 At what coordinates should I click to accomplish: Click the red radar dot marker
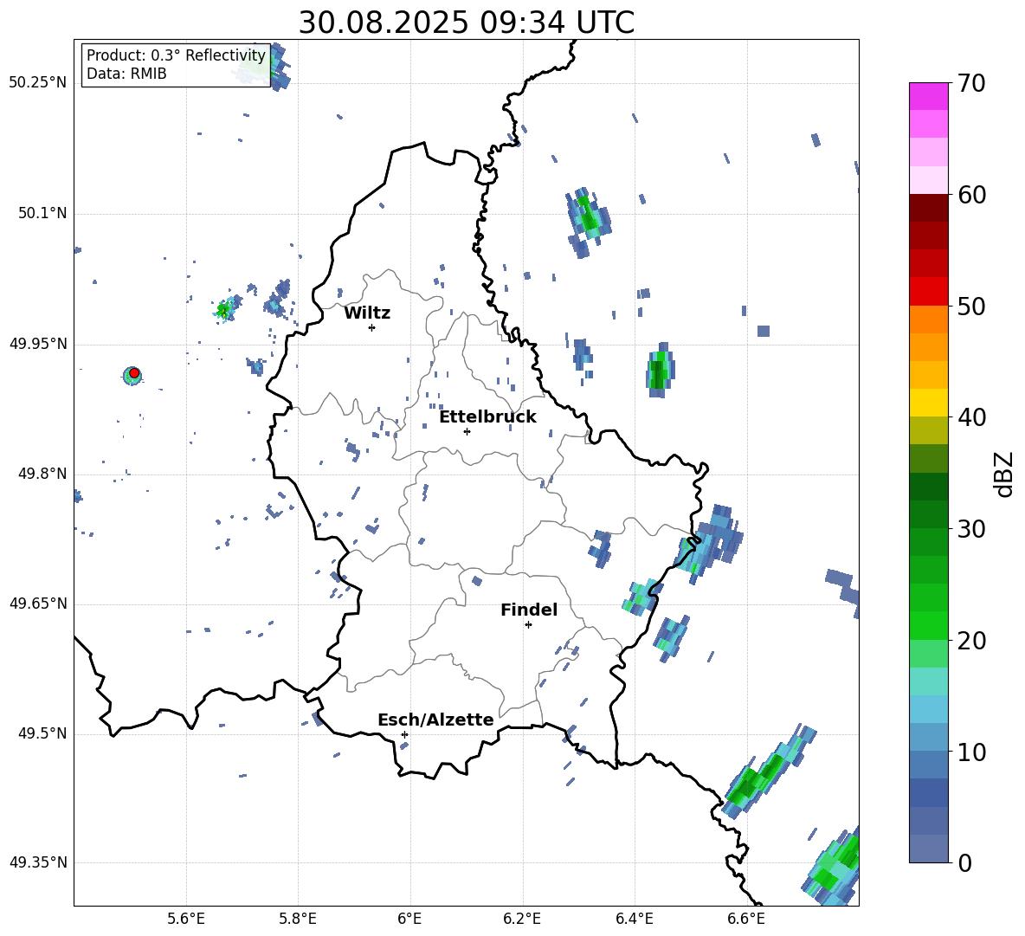click(x=134, y=373)
